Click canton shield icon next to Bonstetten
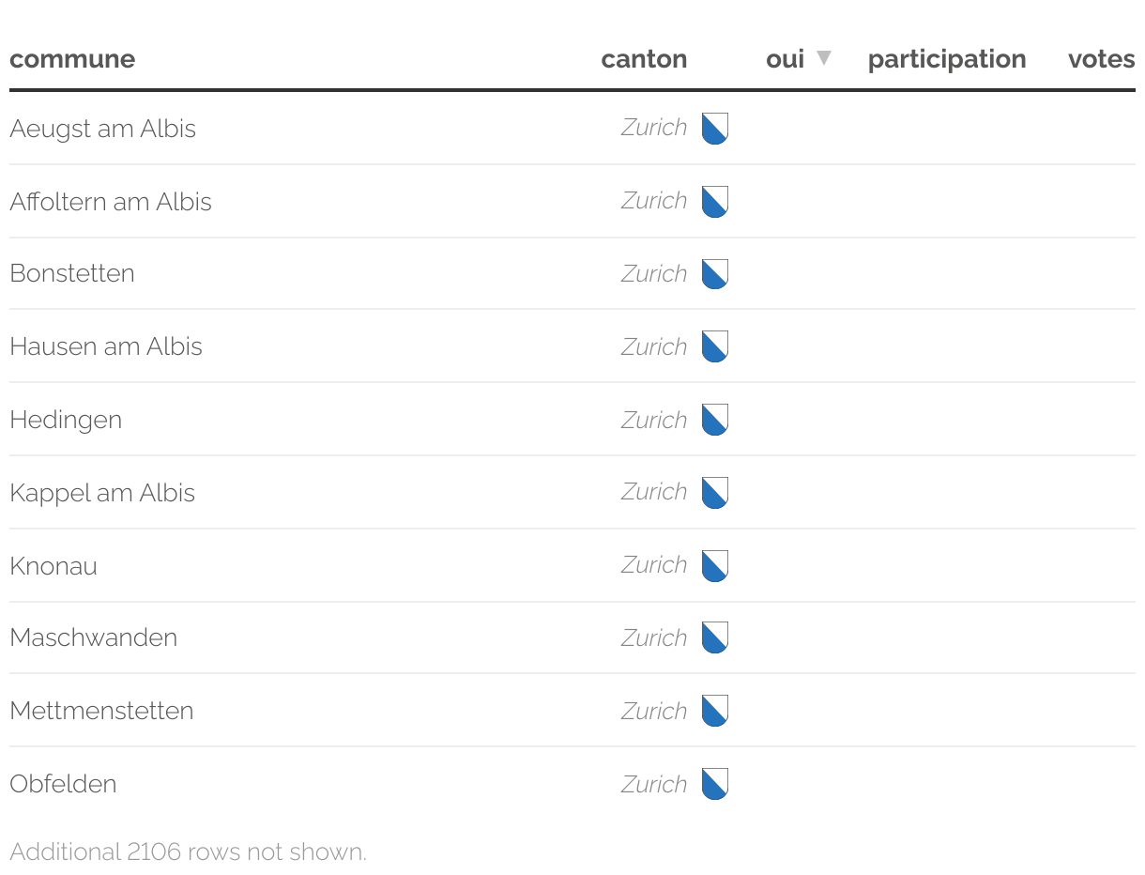Screen dimensions: 1145x875 pyautogui.click(x=714, y=274)
